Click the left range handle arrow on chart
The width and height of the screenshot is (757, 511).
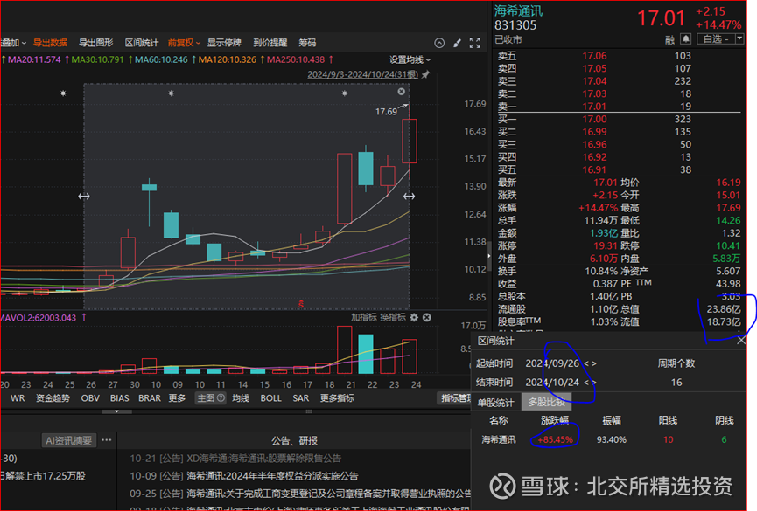point(84,197)
